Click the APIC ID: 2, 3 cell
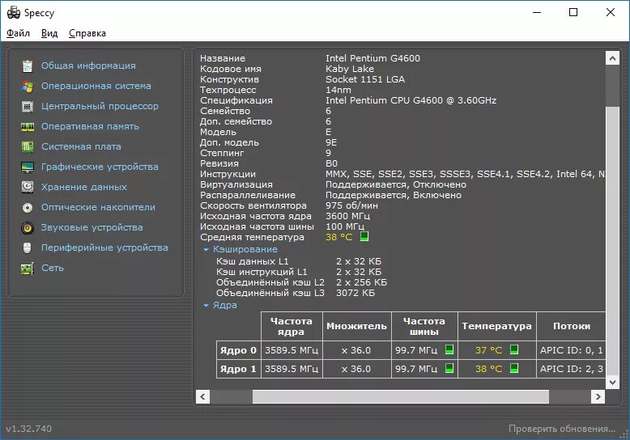Screen dimensions: 630x440 (x=572, y=369)
